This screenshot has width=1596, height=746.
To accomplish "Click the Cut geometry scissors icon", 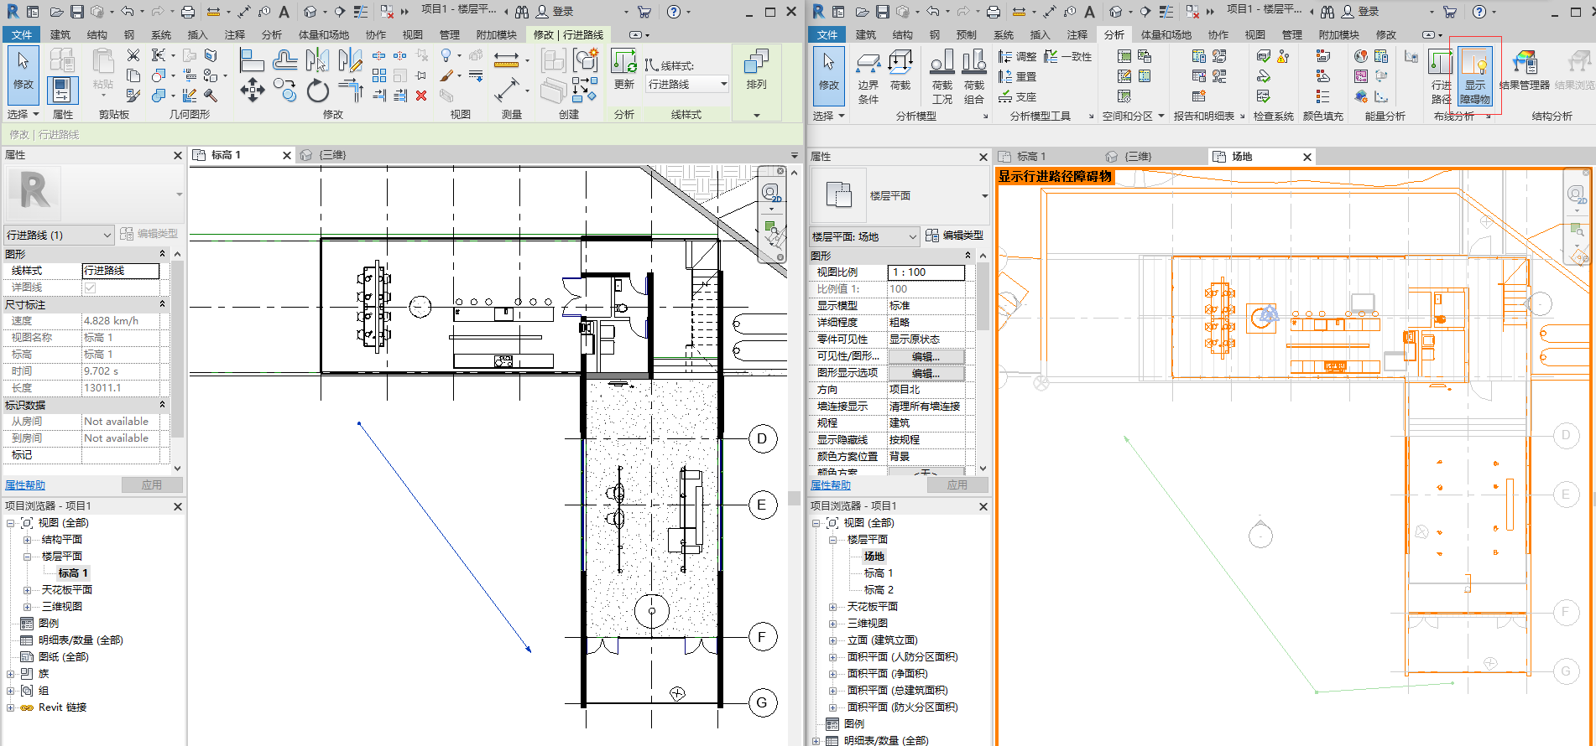I will coord(133,55).
